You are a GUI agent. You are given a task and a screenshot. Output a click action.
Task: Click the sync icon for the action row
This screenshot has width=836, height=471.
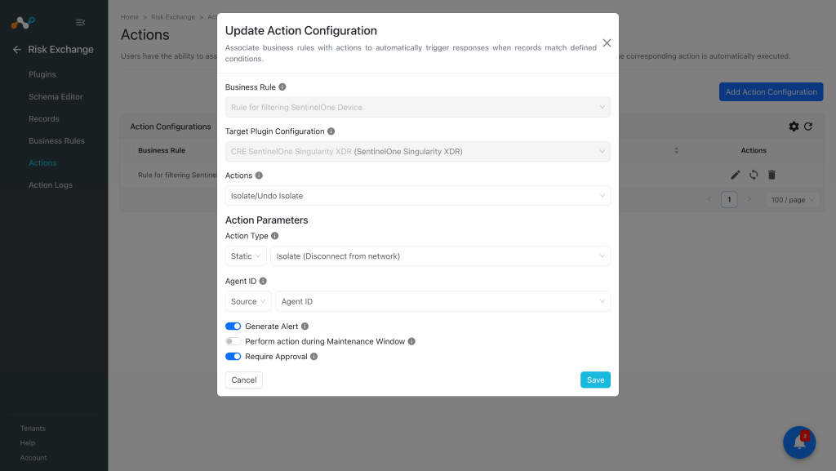pos(754,175)
